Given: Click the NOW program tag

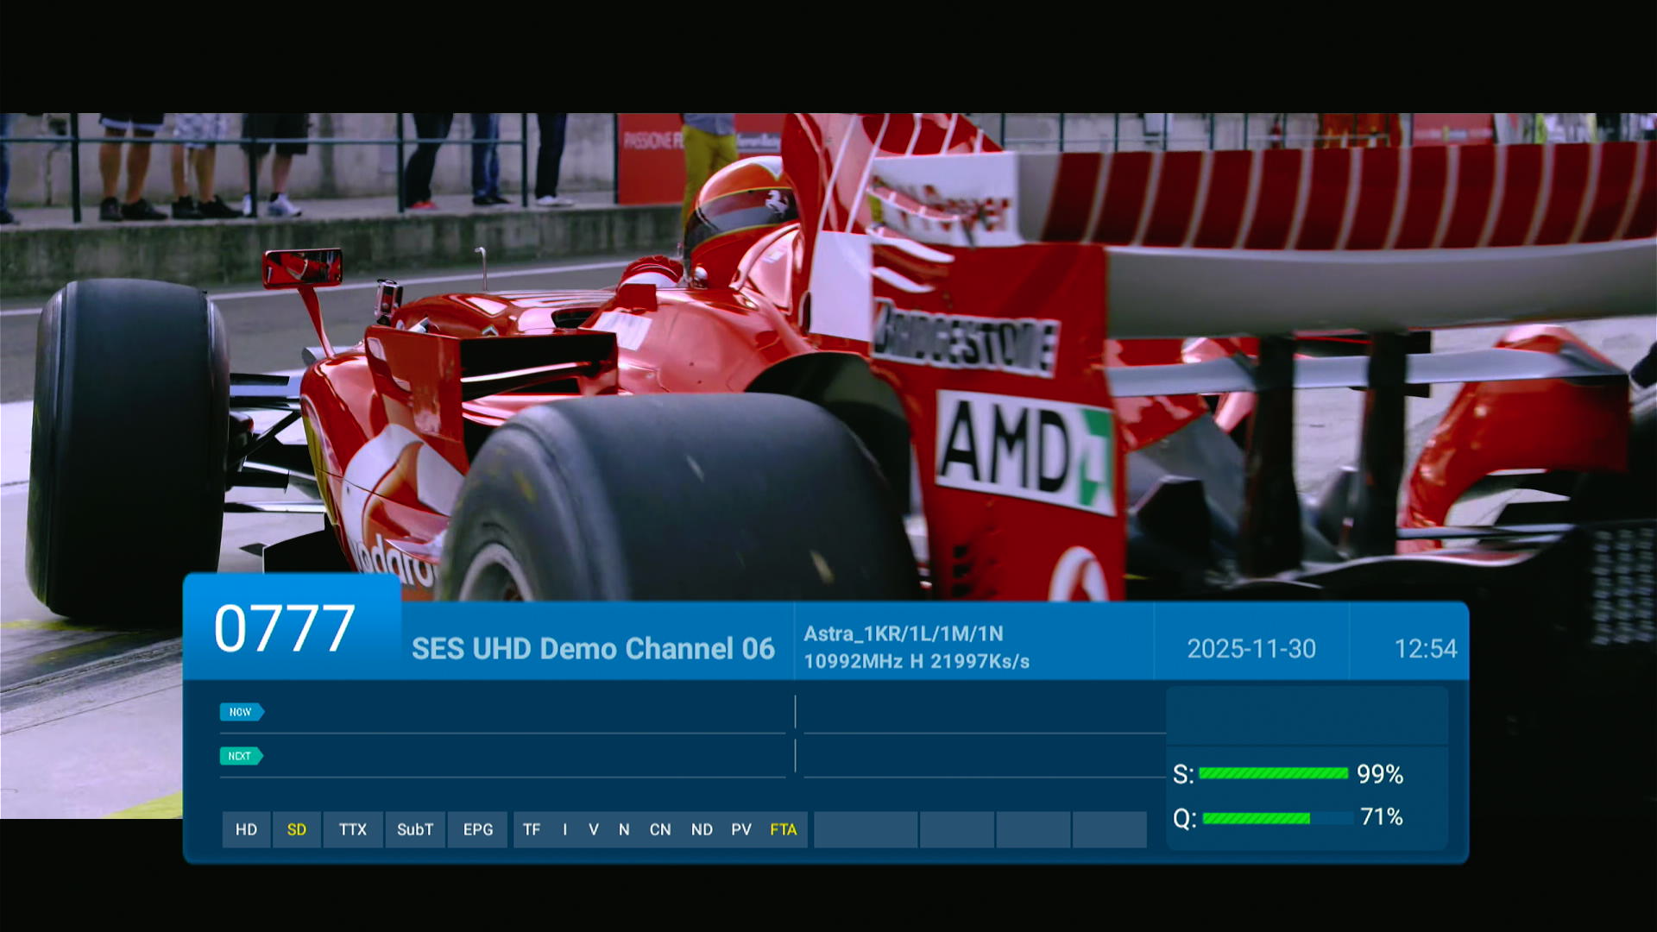Looking at the screenshot, I should tap(241, 712).
